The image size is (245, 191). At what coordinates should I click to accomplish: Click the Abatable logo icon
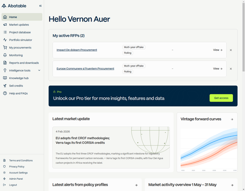click(4, 6)
